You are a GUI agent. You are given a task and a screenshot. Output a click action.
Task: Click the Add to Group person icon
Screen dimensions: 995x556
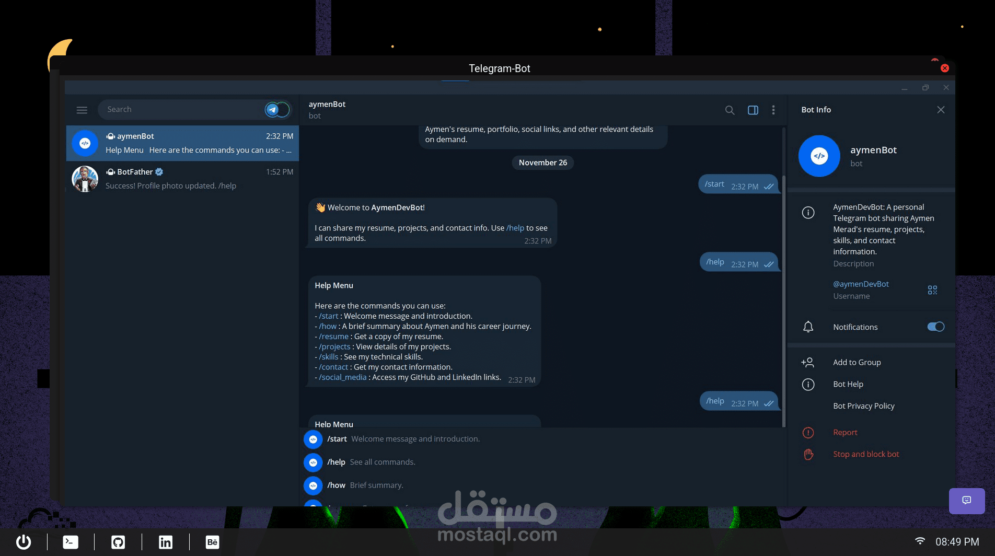[808, 362]
